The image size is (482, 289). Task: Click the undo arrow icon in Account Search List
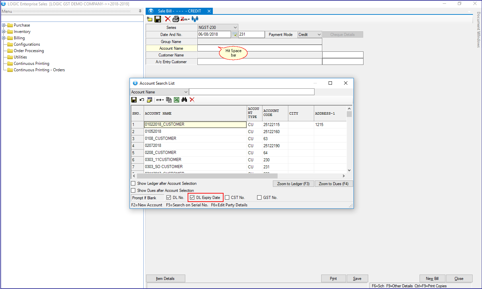pyautogui.click(x=142, y=100)
